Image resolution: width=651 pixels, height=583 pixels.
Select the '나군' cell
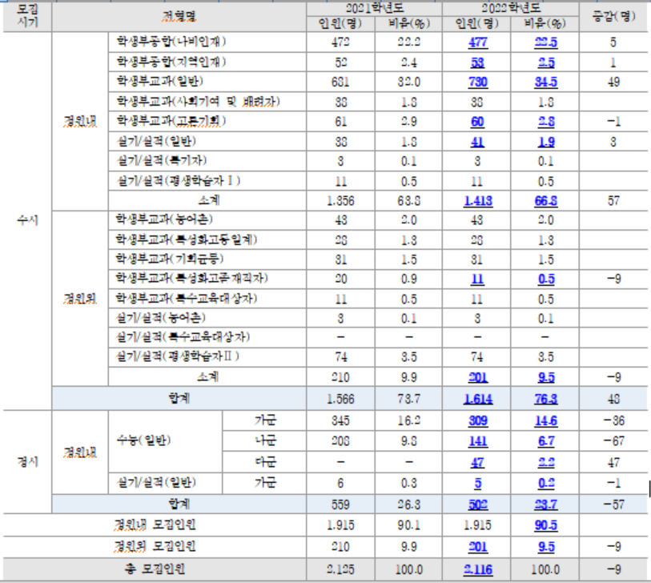(265, 440)
